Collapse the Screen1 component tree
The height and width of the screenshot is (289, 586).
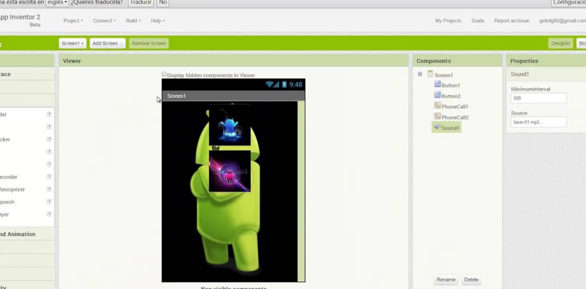tap(420, 74)
